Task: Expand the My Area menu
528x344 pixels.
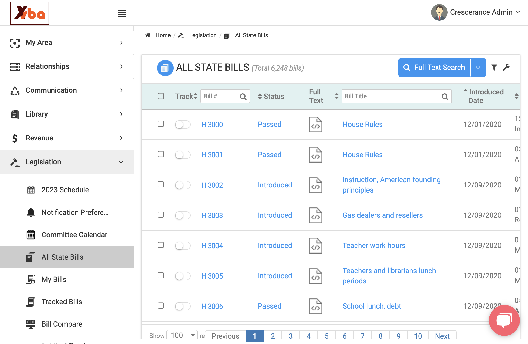Action: (x=67, y=43)
